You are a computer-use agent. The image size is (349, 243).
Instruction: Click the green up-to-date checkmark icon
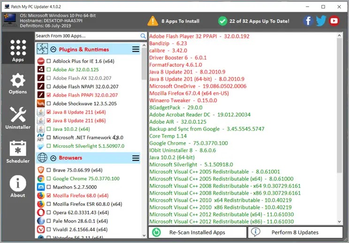click(222, 21)
